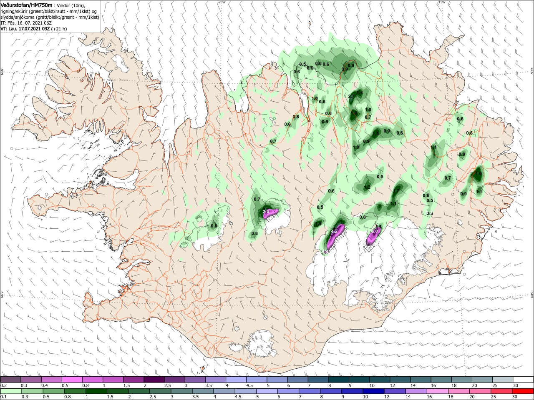Click the dark navy-blue swatch in rain legend
Viewport: 534px width, 400px height.
(373, 391)
